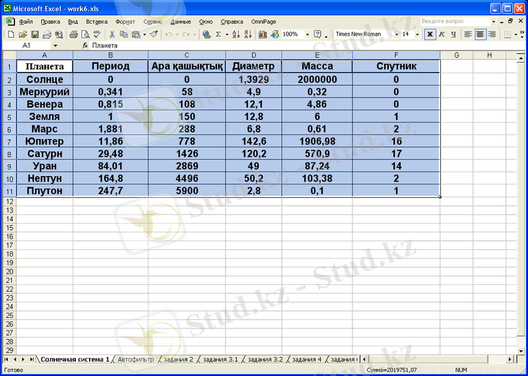Select column header D
This screenshot has height=376, width=528.
tap(253, 55)
